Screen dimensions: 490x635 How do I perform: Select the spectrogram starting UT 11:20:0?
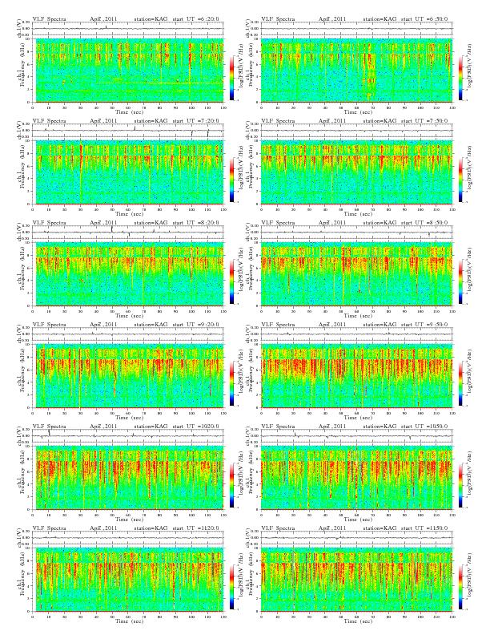[128, 580]
